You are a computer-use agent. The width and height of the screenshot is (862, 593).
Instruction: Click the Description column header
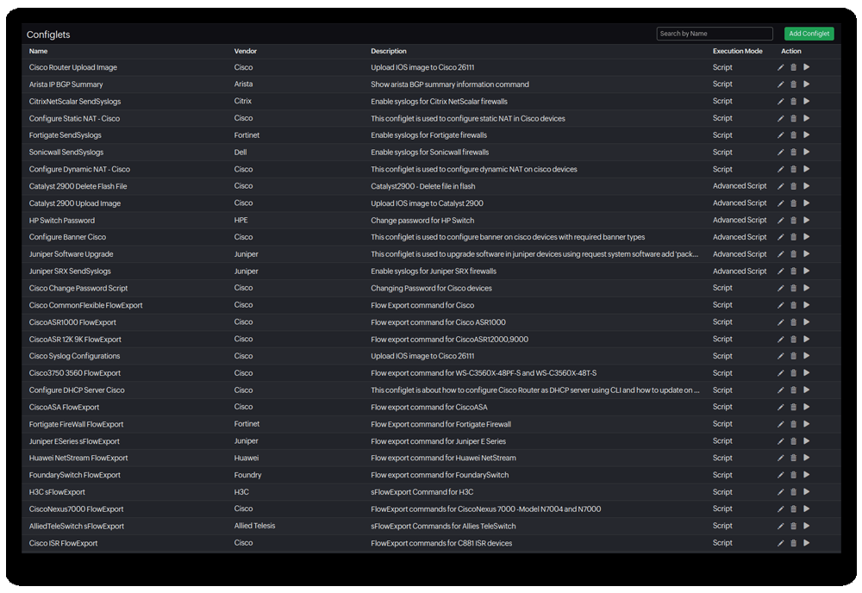click(x=389, y=51)
